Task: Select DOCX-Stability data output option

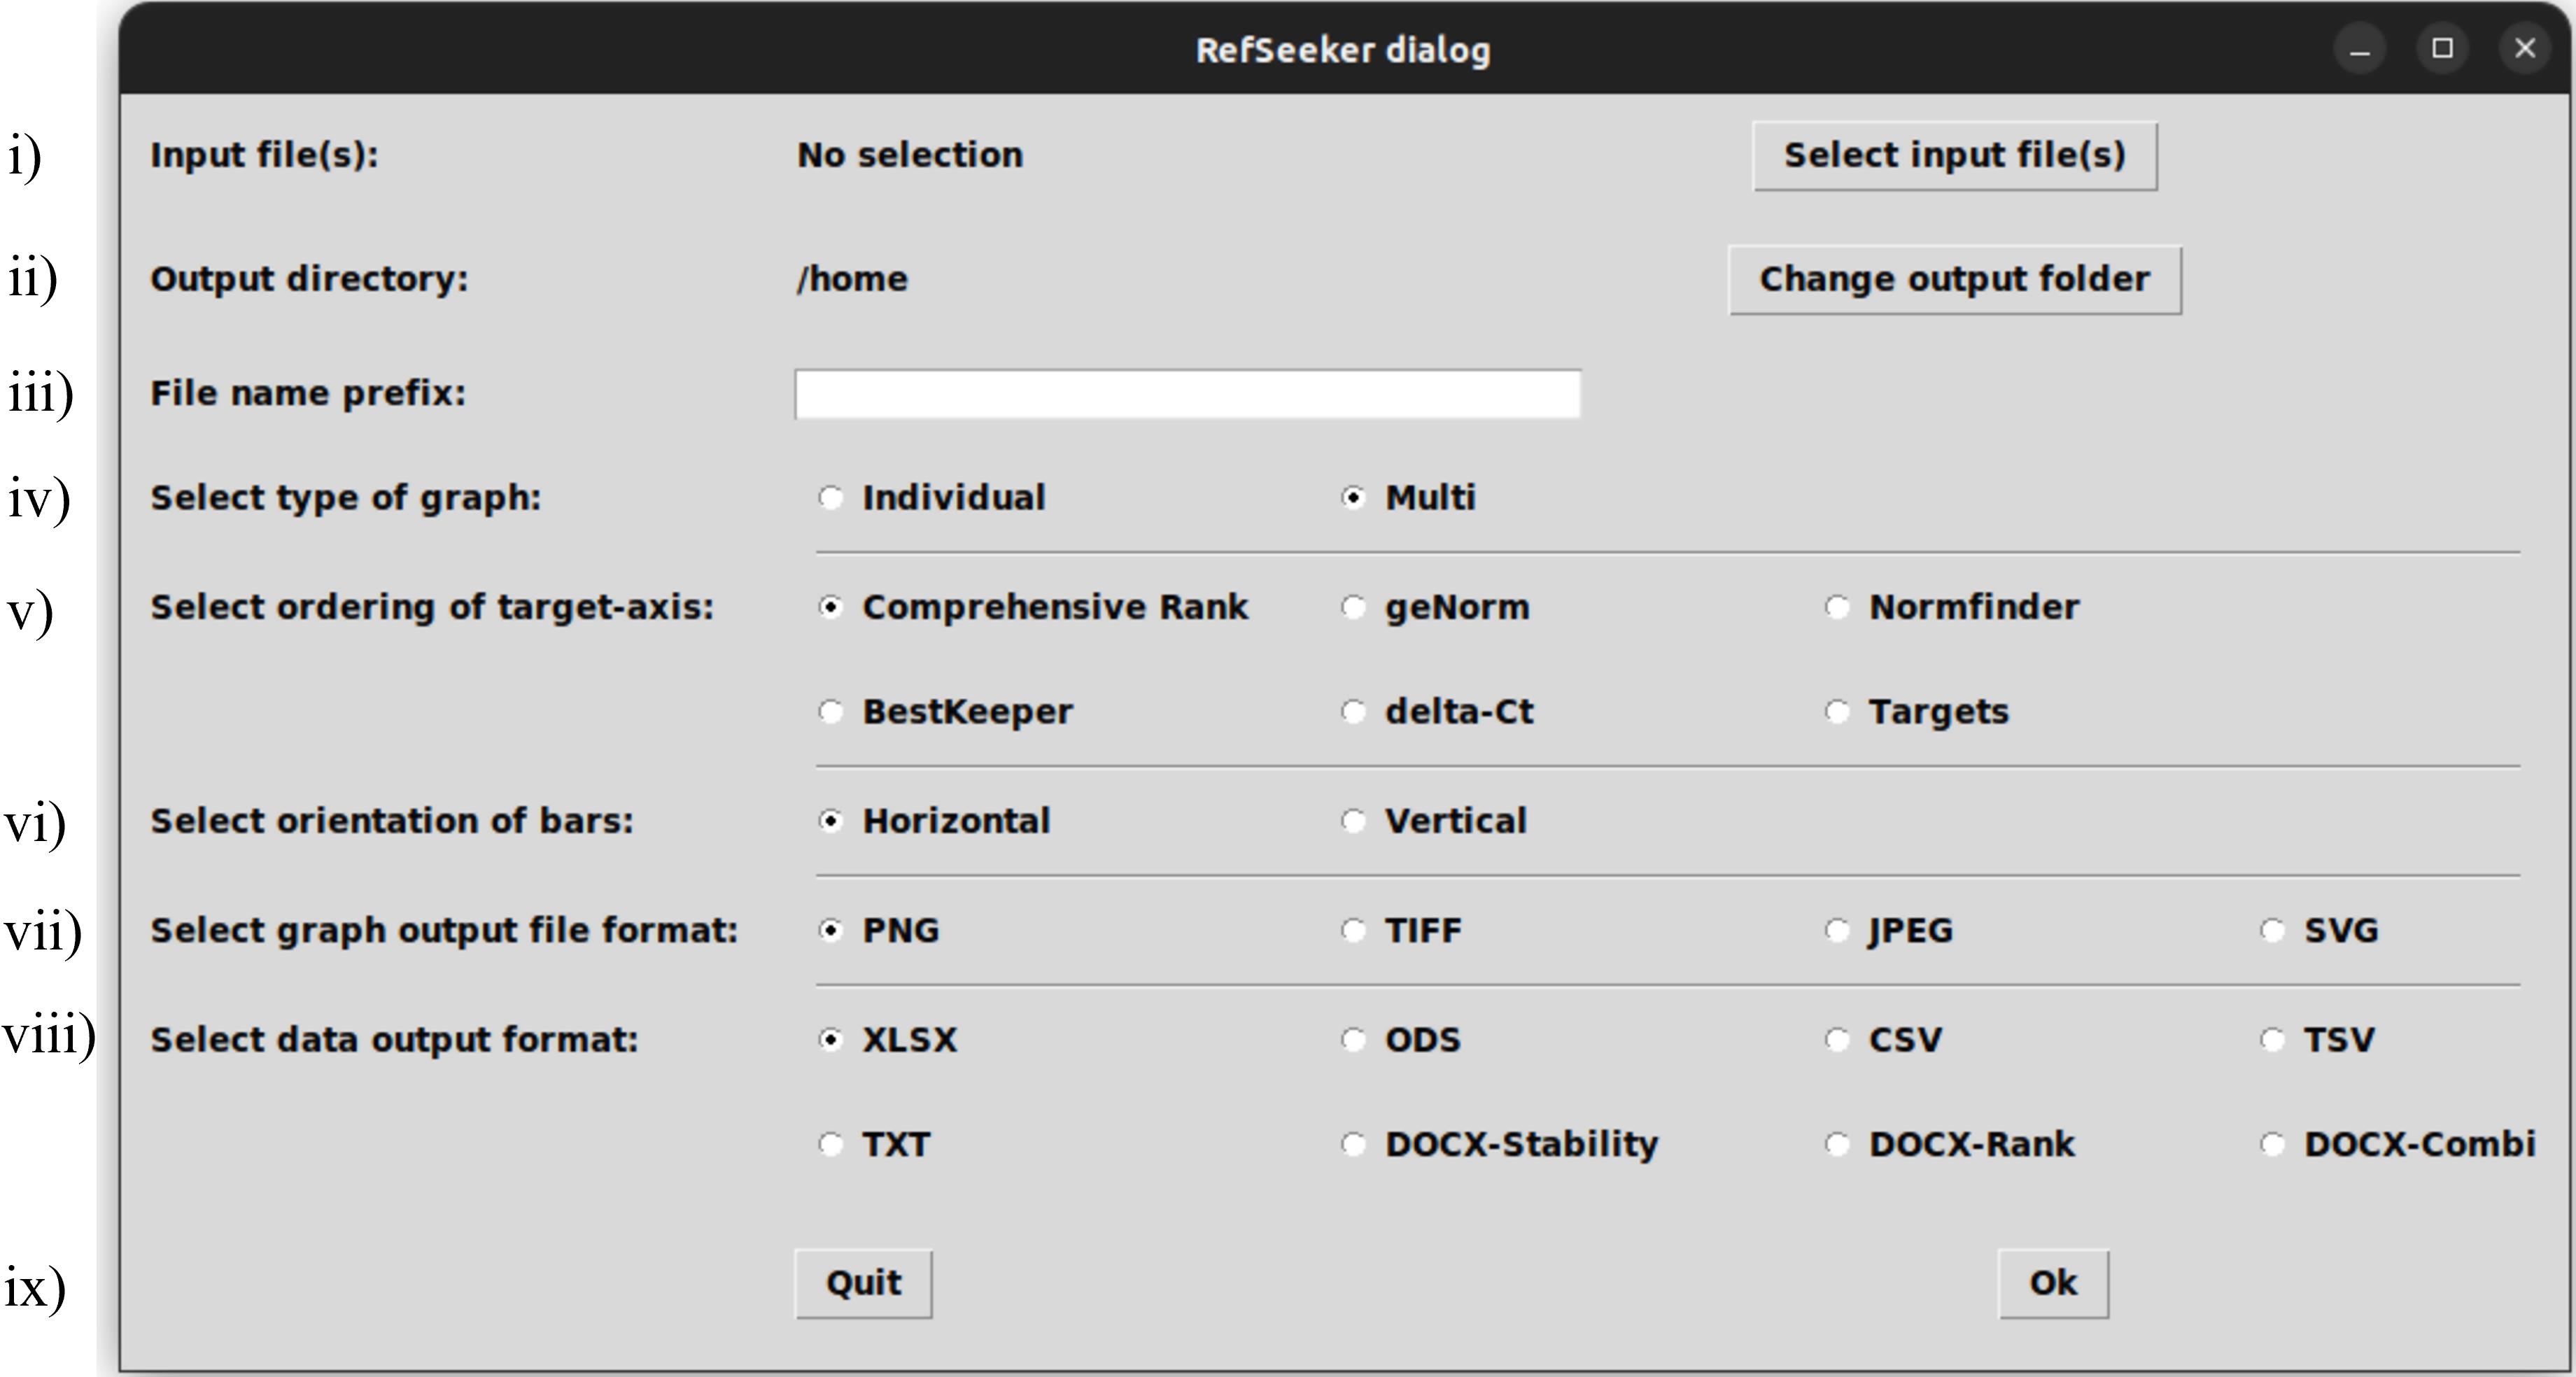Action: 1500,1144
